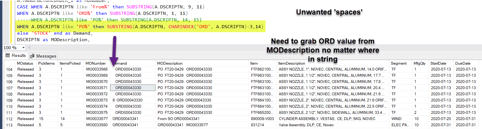Select entire row 104 via row header
The width and height of the screenshot is (482, 129).
coord(9,69)
